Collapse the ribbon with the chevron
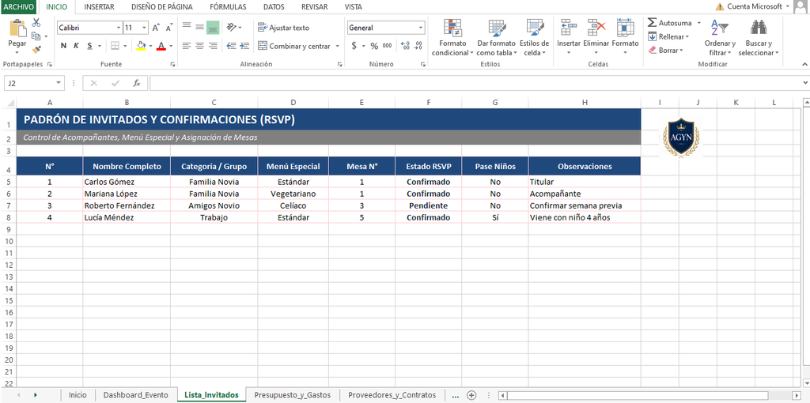Viewport: 810px width, 403px height. (804, 64)
